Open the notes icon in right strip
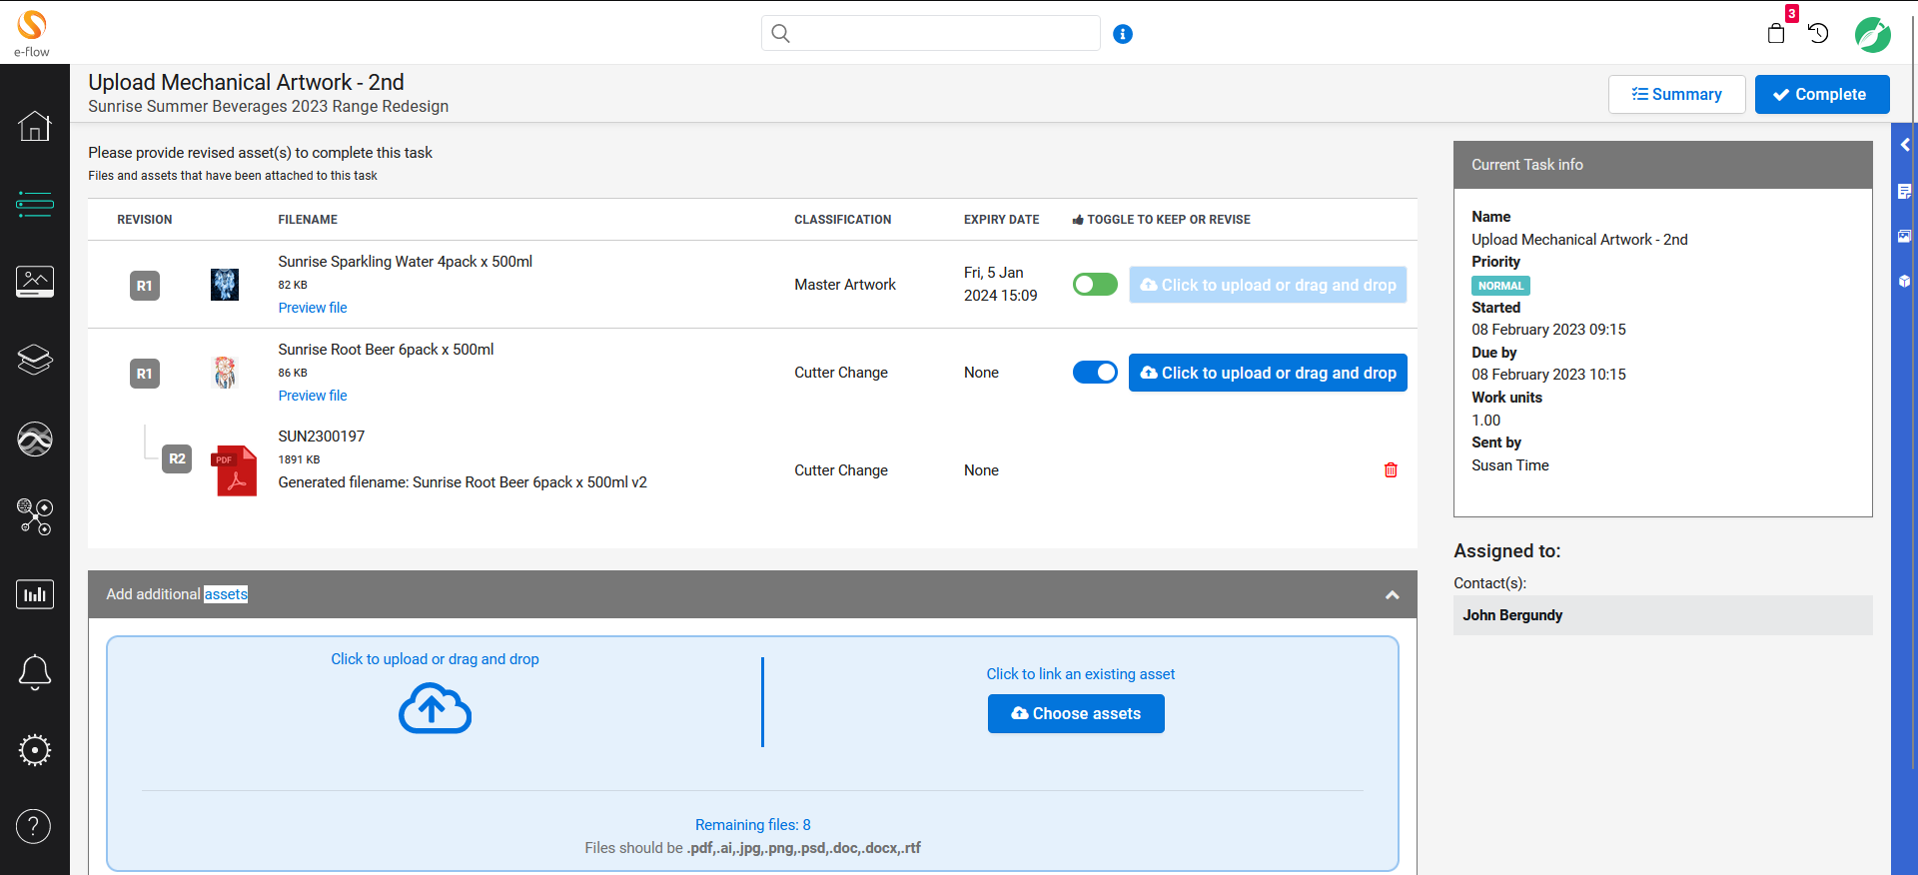 [x=1904, y=191]
